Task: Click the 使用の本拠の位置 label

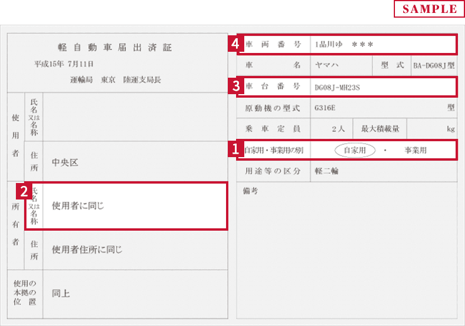Action: (x=25, y=293)
